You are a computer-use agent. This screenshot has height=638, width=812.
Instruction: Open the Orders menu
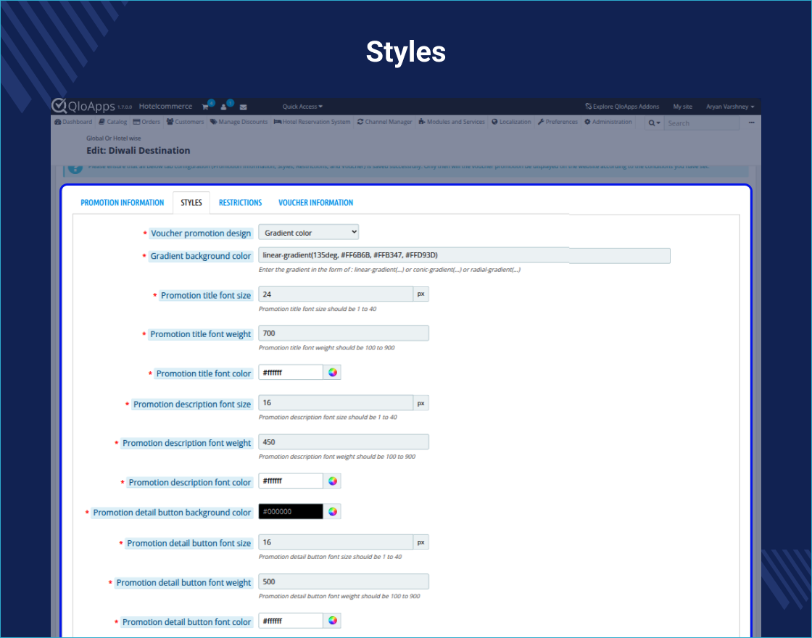click(x=146, y=122)
